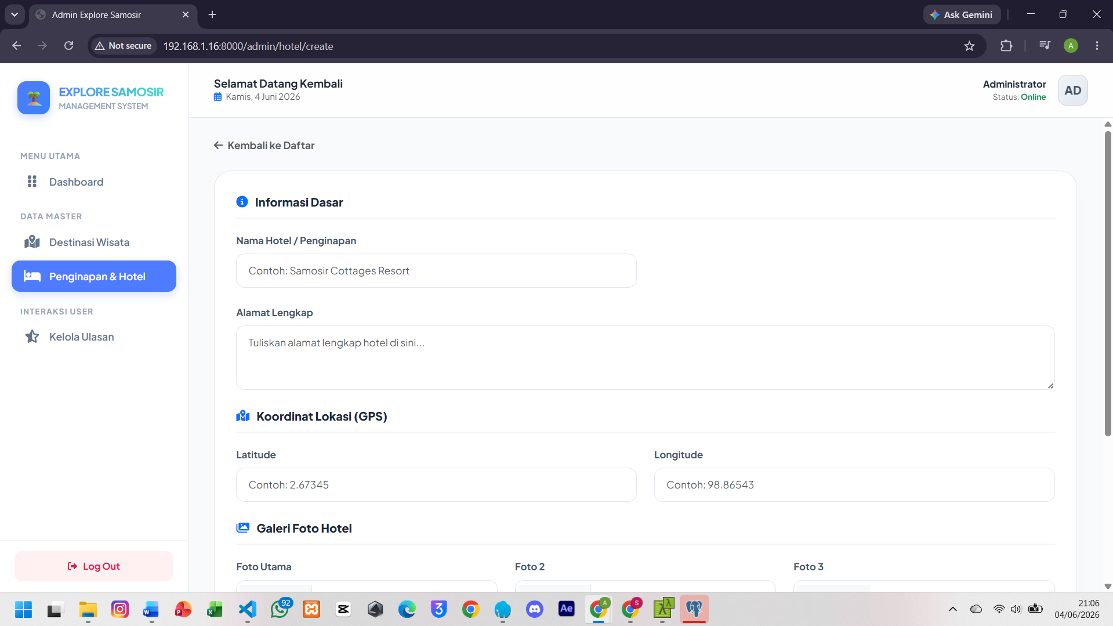The height and width of the screenshot is (626, 1113).
Task: Open Chrome three-dot menu
Action: [1097, 46]
